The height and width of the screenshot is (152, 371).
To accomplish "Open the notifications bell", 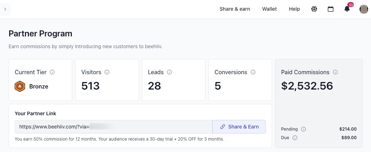I will [347, 9].
